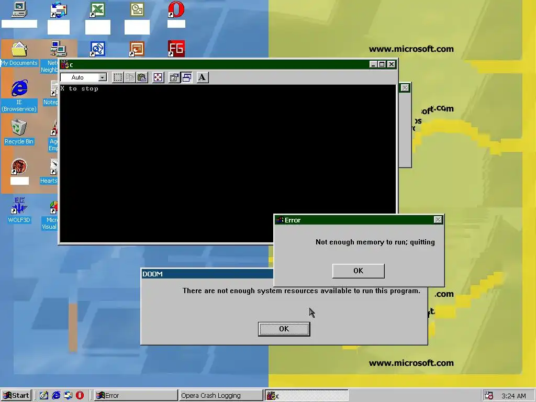536x402 pixels.
Task: Click the 3:24 AM system clock
Action: pyautogui.click(x=513, y=396)
